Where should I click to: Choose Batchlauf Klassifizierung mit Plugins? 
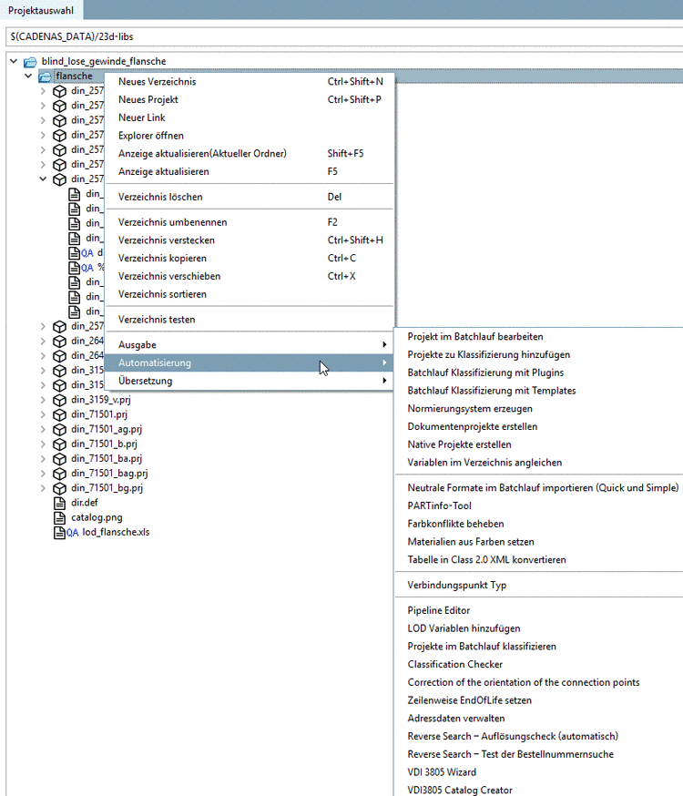pyautogui.click(x=539, y=373)
